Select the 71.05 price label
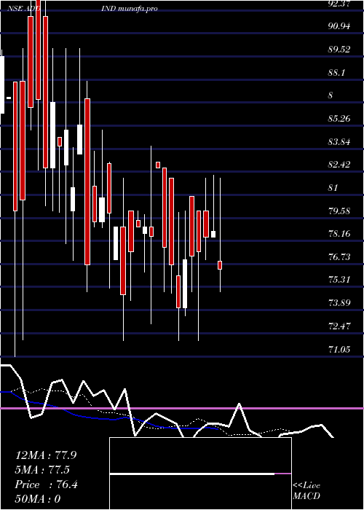 tap(339, 349)
